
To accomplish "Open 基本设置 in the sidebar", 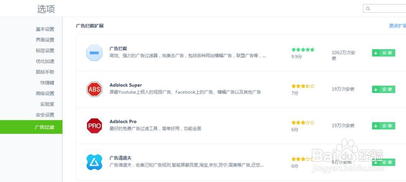I will (x=45, y=29).
